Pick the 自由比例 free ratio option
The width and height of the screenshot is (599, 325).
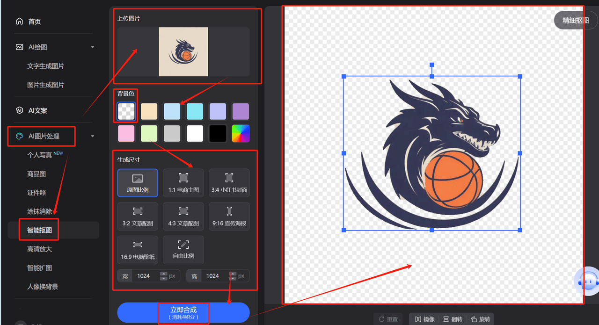point(183,250)
